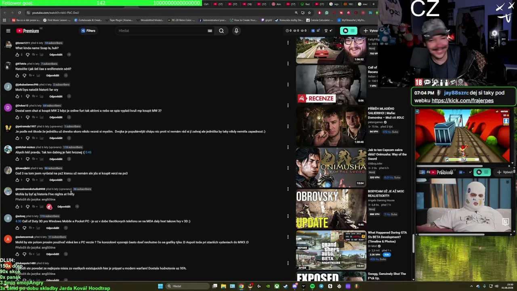Like the comment by @adosq

pos(17,228)
